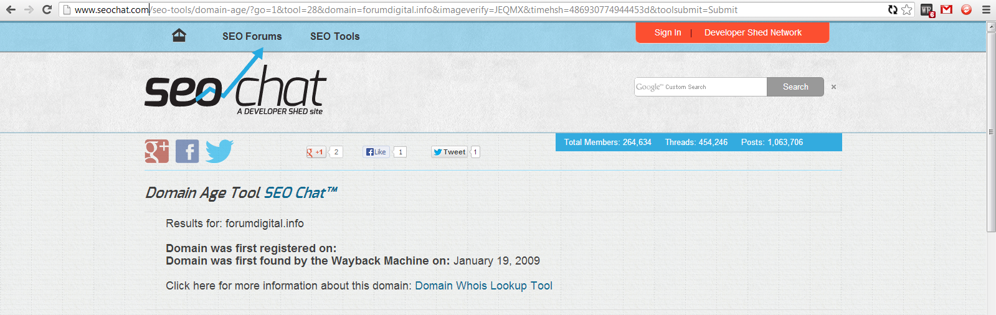Bookmark this page with the star icon
This screenshot has width=996, height=315.
[907, 9]
